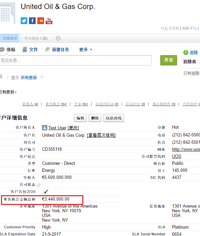The width and height of the screenshot is (200, 236).
Task: Click the Hot rating value
Action: coord(175,127)
